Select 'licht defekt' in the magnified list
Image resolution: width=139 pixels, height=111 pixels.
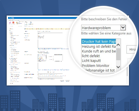[91, 56]
